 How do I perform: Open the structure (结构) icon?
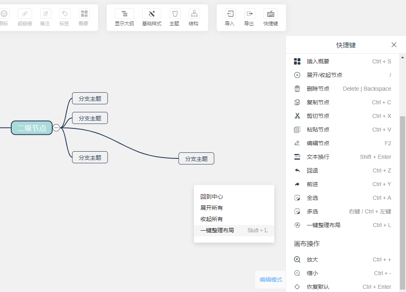pyautogui.click(x=194, y=14)
